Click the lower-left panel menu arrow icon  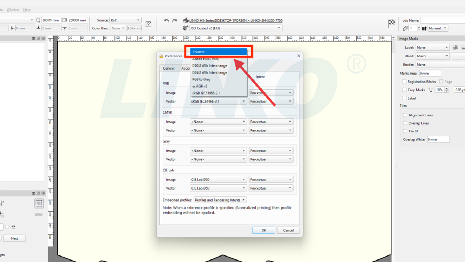34,194
